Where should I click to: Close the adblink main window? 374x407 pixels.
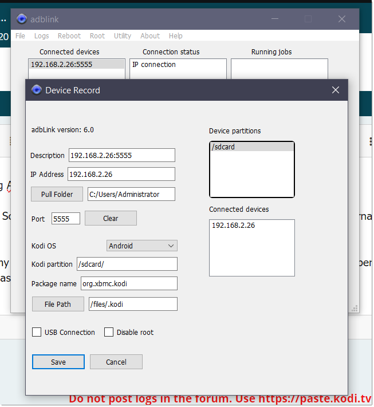click(x=342, y=19)
